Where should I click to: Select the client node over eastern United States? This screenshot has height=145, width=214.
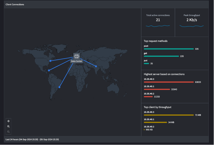click(x=50, y=61)
